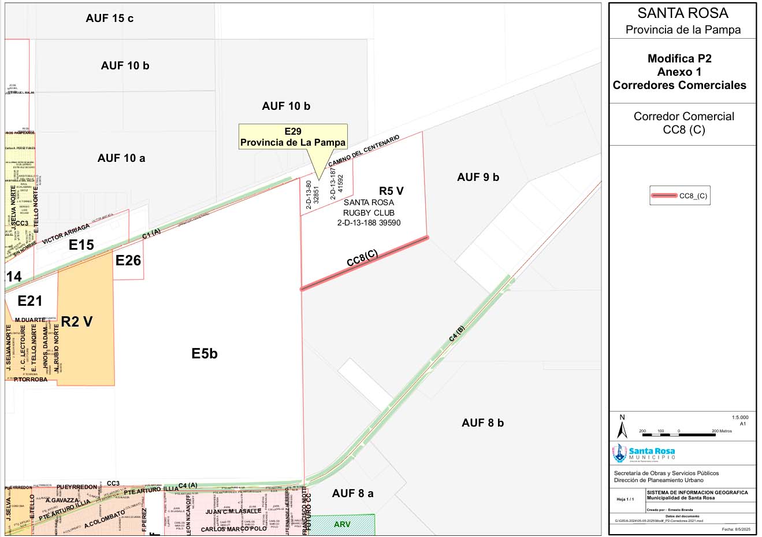Click the CC8_(C) red legend swatch

(x=663, y=196)
